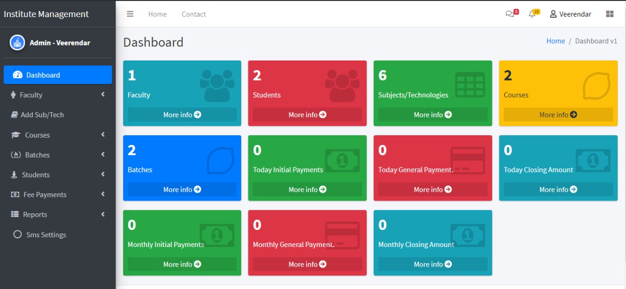This screenshot has width=626, height=289.
Task: Click the money icon on Today Closing Amount
Action: tap(593, 160)
